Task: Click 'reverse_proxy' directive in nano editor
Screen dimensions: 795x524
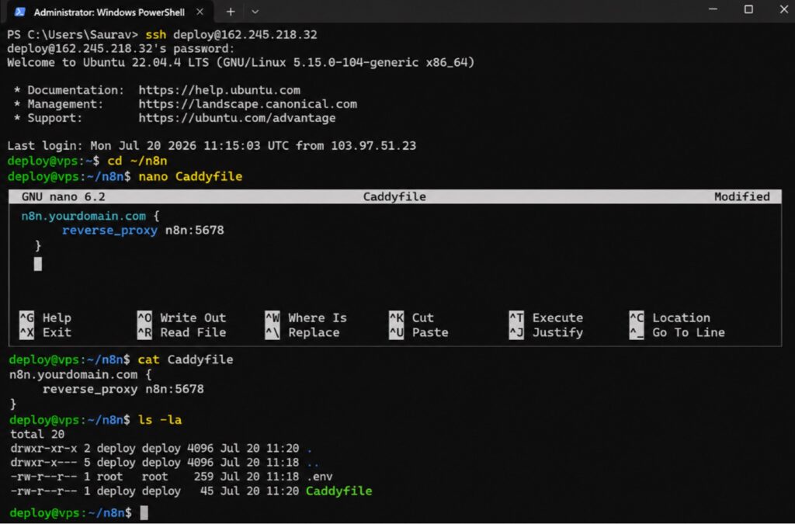Action: [109, 230]
